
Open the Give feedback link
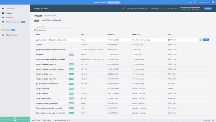pyautogui.click(x=49, y=16)
